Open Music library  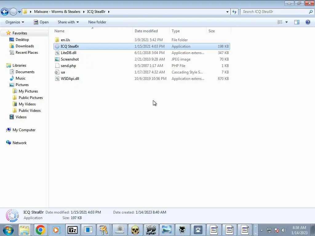point(21,78)
